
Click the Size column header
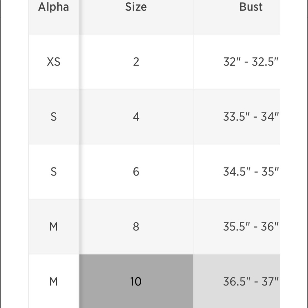coord(136,7)
